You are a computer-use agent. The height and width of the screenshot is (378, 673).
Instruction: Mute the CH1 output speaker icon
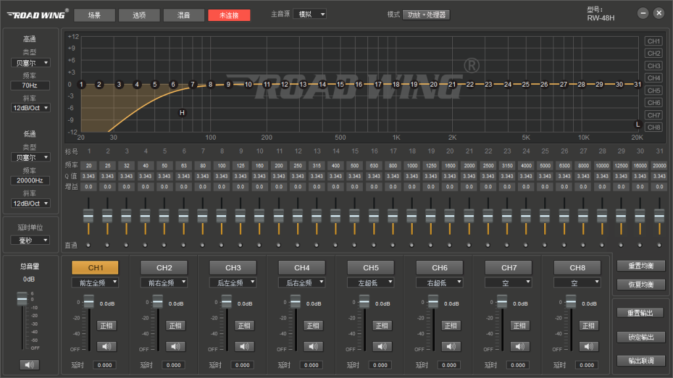pyautogui.click(x=106, y=346)
